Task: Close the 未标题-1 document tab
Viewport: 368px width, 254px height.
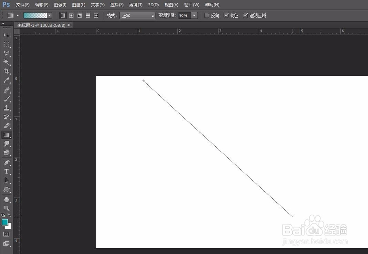Action: [x=69, y=25]
